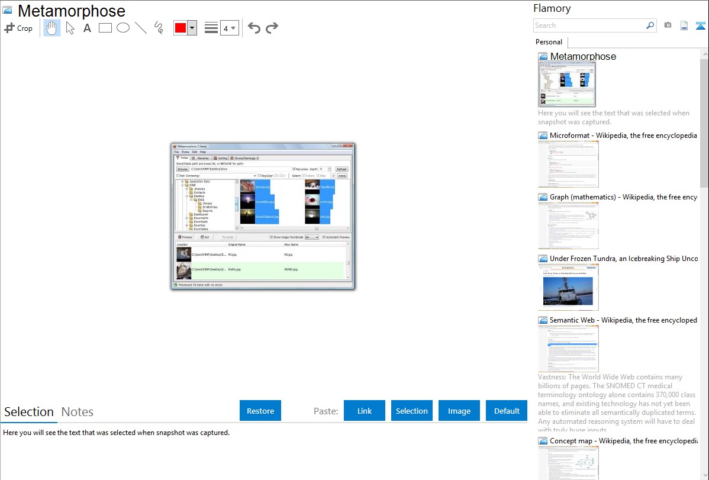The height and width of the screenshot is (480, 709).
Task: Click the sidebar scroll up arrow
Action: (704, 54)
